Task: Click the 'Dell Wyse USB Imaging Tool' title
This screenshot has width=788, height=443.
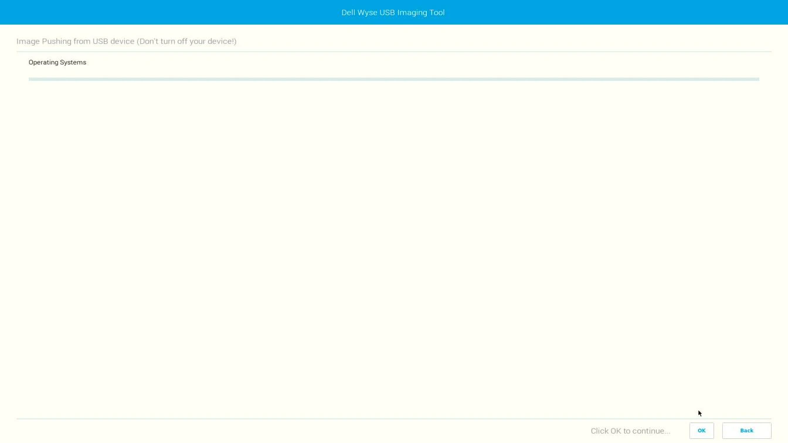Action: point(393,12)
